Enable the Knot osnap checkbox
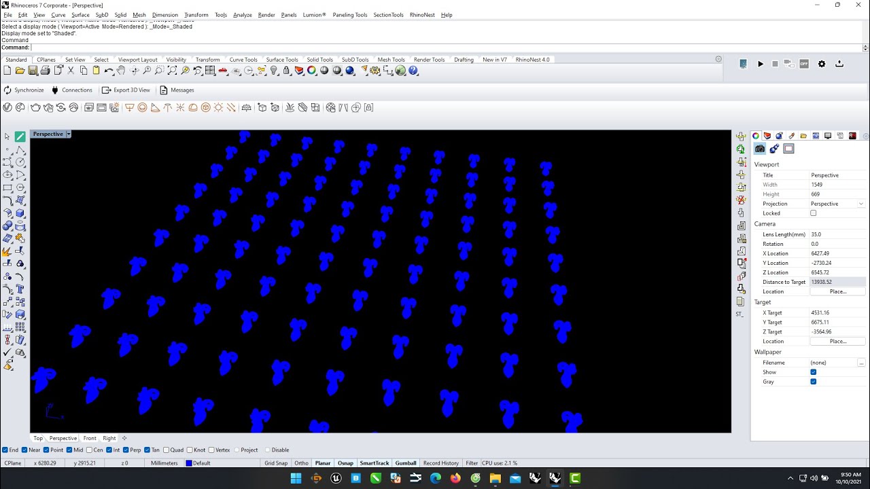Viewport: 870px width, 489px height. tap(190, 450)
